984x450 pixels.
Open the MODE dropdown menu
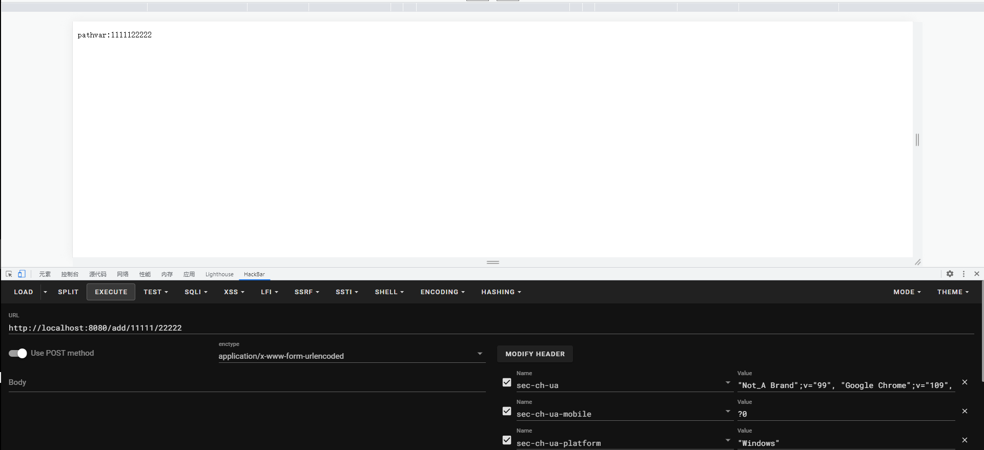(907, 292)
